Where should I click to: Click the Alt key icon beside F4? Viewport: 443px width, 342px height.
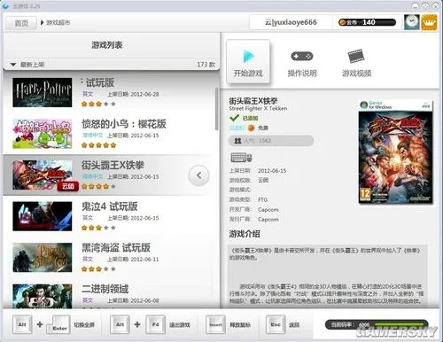click(x=120, y=324)
